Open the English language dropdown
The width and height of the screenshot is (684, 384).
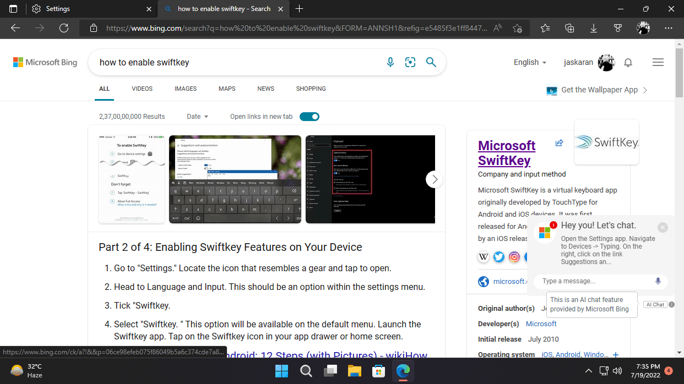pyautogui.click(x=530, y=62)
